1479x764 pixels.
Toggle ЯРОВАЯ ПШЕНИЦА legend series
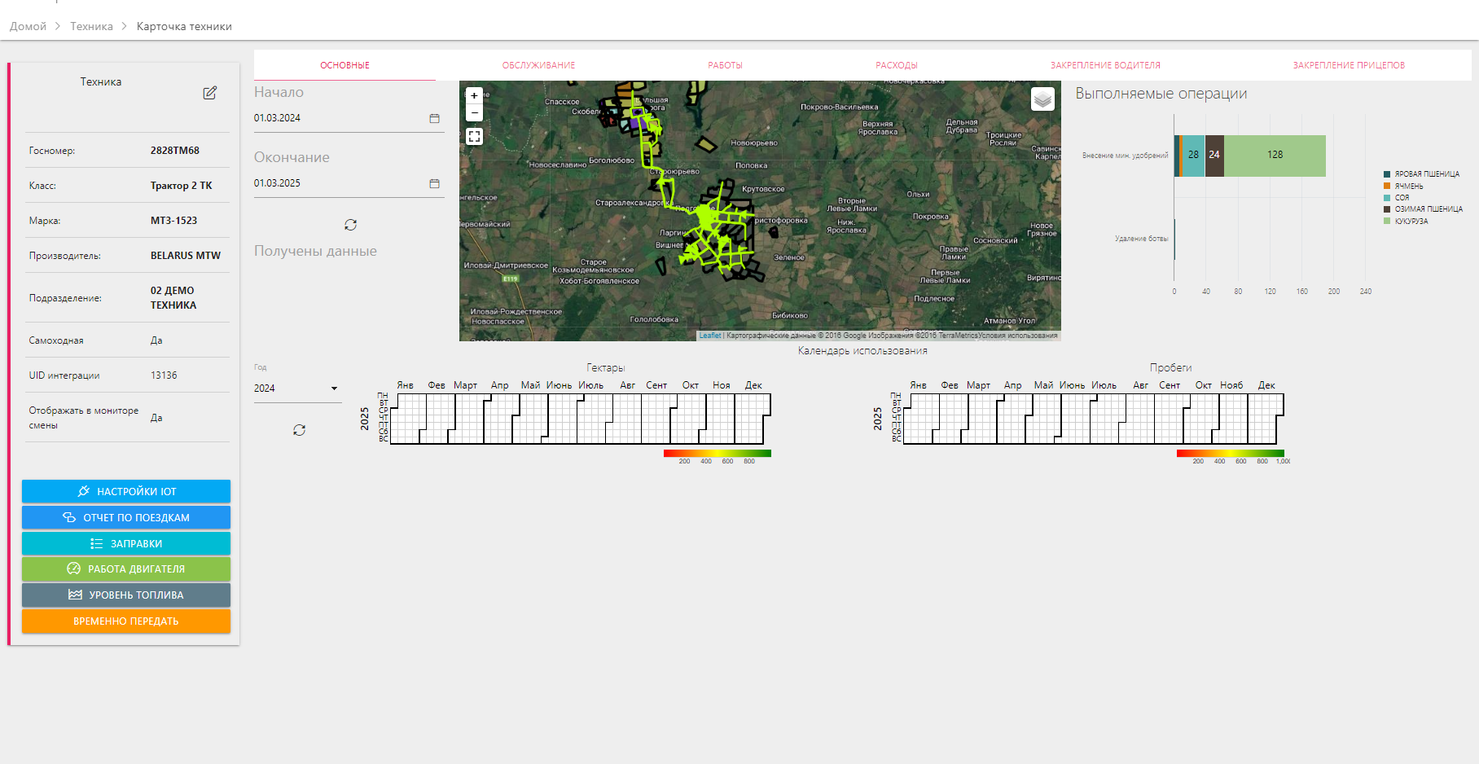[1426, 174]
